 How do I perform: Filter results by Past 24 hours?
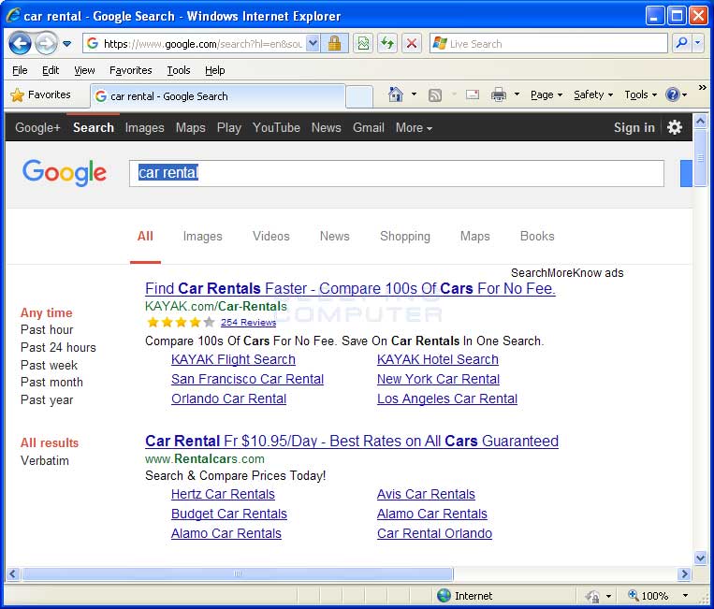coord(58,347)
